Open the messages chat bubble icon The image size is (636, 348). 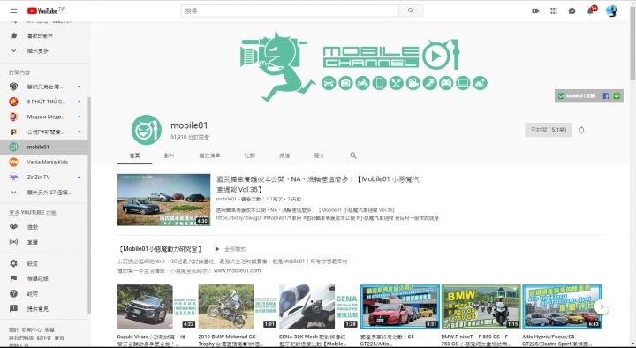click(572, 11)
